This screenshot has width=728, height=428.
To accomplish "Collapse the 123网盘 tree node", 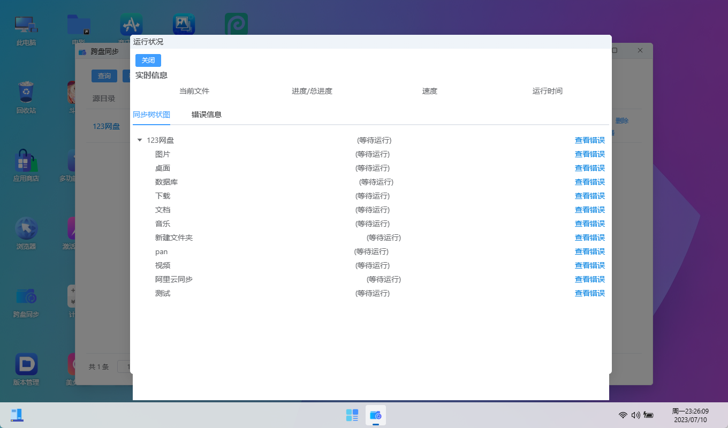I will tap(140, 140).
